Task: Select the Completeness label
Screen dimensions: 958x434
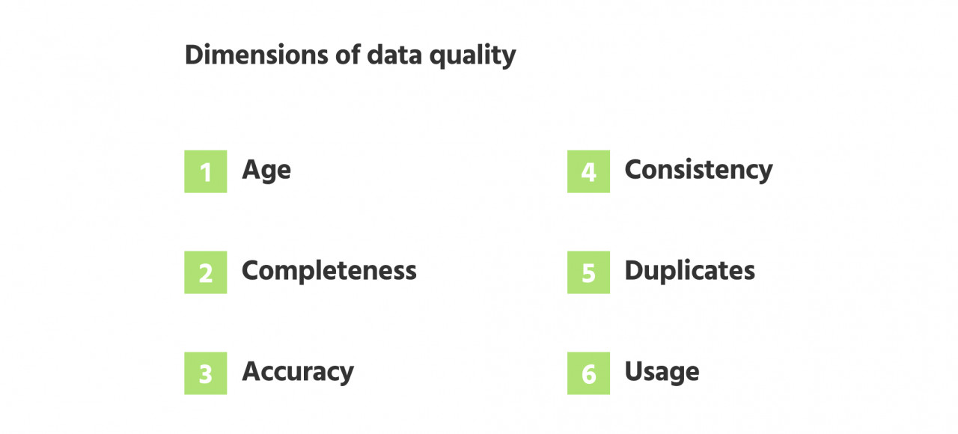Action: pos(329,270)
